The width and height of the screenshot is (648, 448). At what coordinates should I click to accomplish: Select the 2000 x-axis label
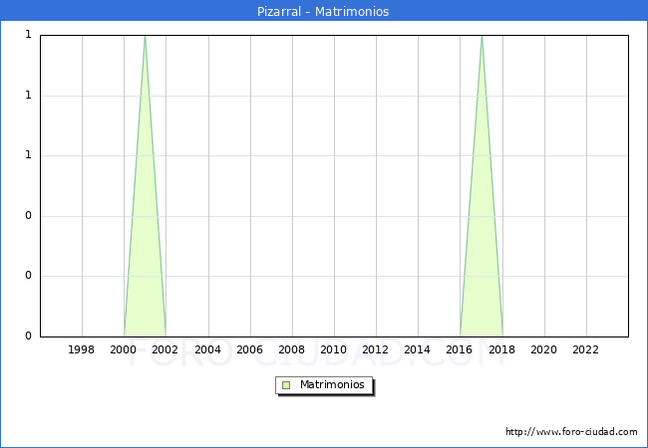pos(124,349)
